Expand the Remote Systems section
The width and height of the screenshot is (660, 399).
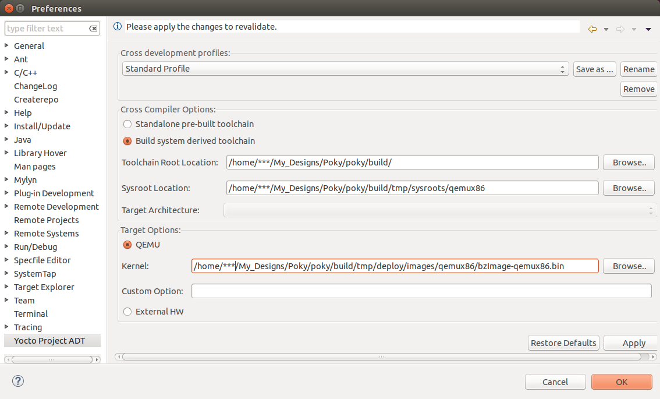[x=6, y=233]
